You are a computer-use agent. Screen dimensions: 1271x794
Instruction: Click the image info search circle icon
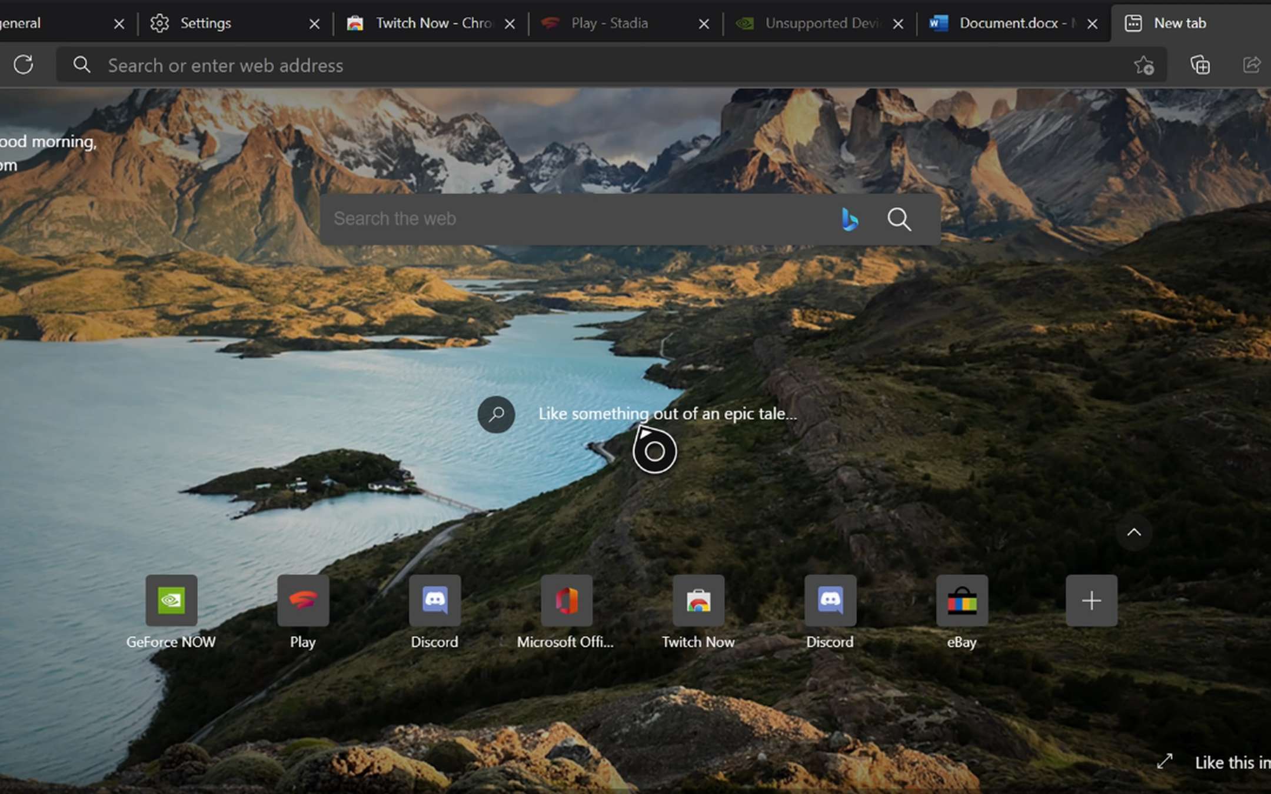coord(496,414)
